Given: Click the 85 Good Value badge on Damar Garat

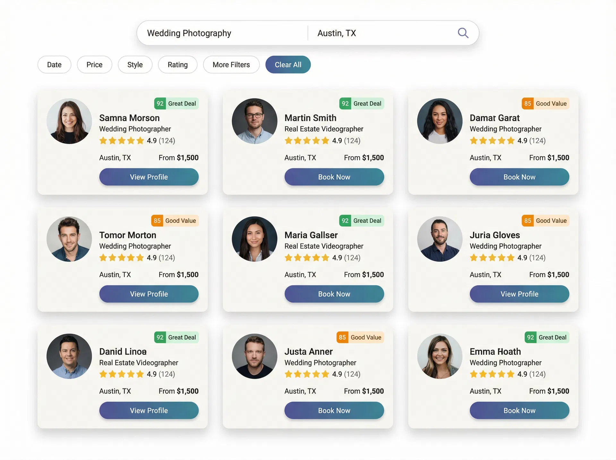Looking at the screenshot, I should (545, 104).
